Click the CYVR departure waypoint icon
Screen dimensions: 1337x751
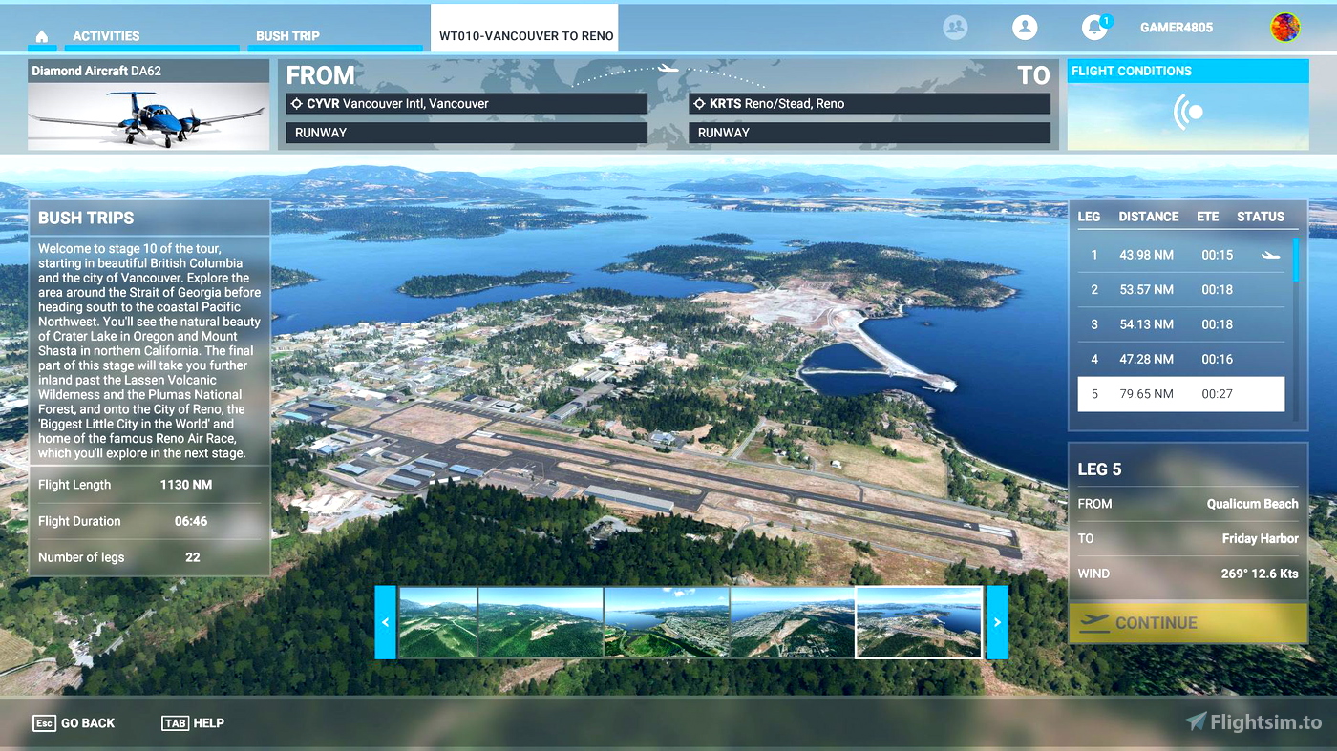[x=296, y=103]
